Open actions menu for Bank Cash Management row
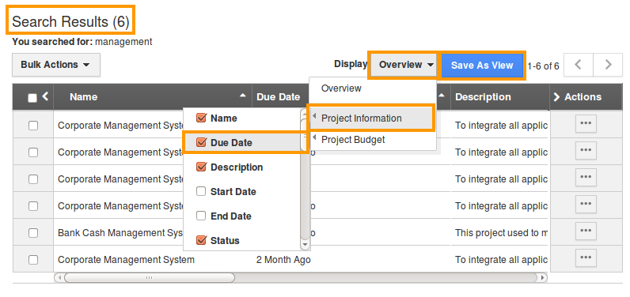The width and height of the screenshot is (630, 297). coord(586,231)
